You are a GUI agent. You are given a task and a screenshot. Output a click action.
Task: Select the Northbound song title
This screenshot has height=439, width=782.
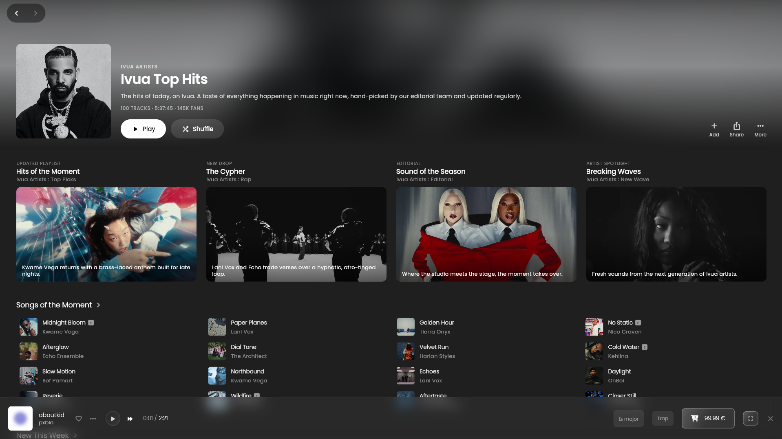pyautogui.click(x=247, y=371)
